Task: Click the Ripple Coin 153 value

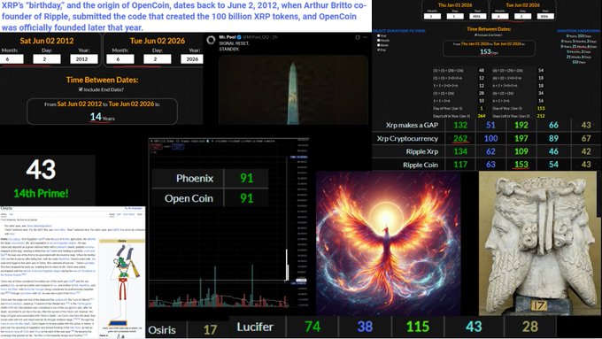Action: (521, 165)
